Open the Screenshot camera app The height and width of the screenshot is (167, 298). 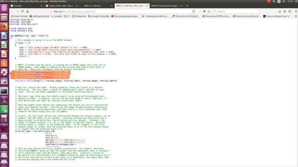tap(4, 82)
